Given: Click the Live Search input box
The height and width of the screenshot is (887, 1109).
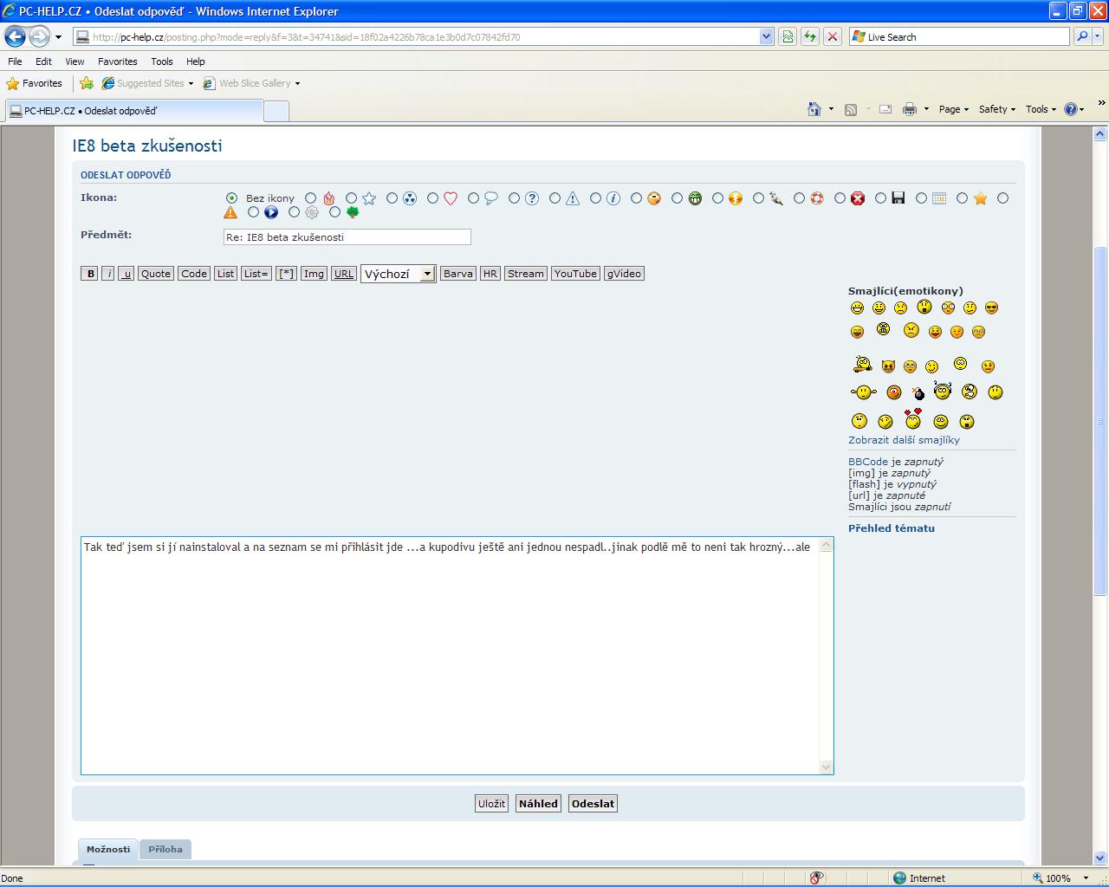Looking at the screenshot, I should coord(960,36).
